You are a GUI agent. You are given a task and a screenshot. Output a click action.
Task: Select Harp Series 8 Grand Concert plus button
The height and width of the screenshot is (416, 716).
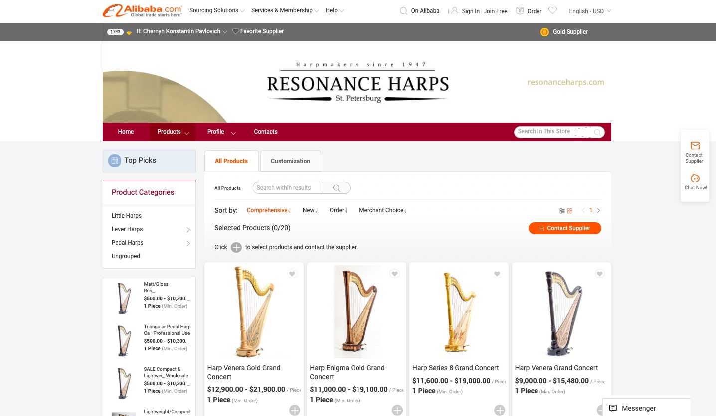pyautogui.click(x=500, y=410)
